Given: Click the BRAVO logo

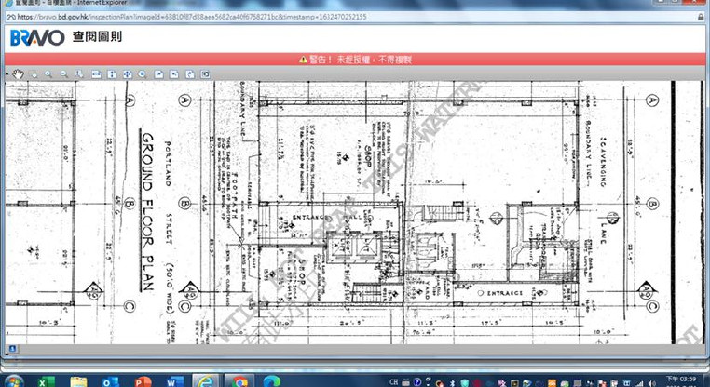Looking at the screenshot, I should 37,37.
